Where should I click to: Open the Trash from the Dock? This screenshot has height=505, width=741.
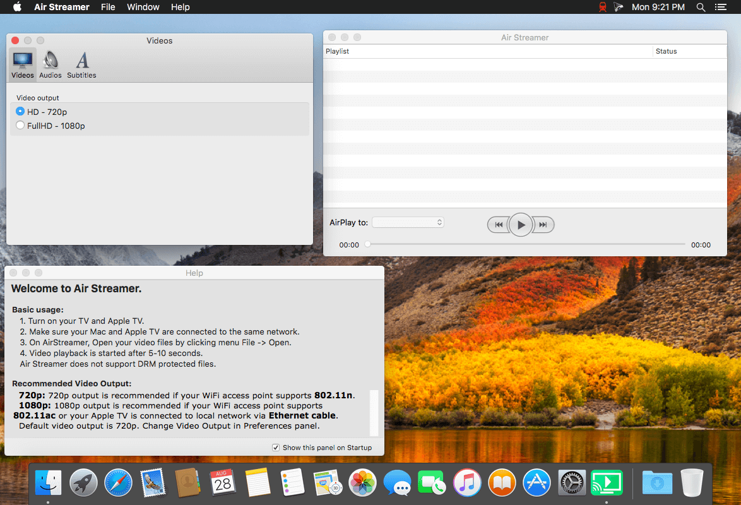(x=692, y=483)
